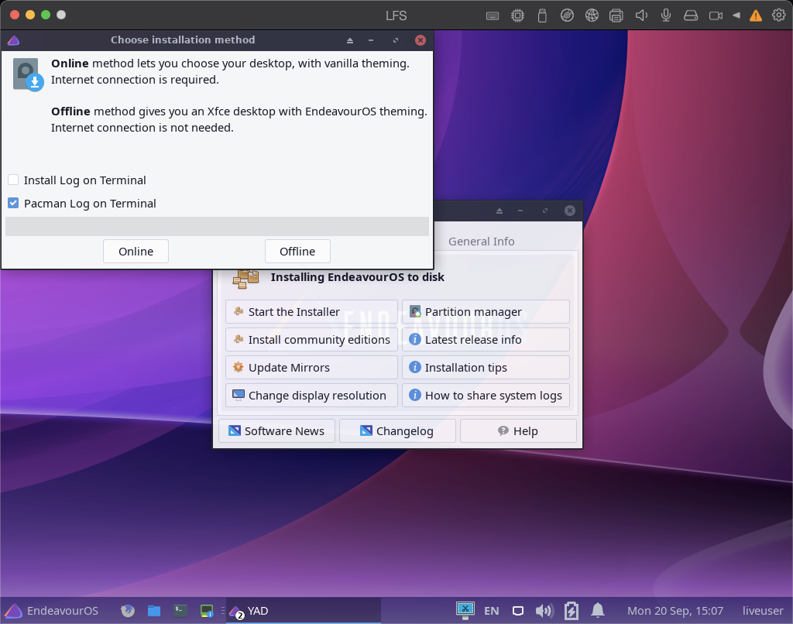Click the VM USB device toolbar icon
Viewport: 793px width, 624px height.
click(542, 15)
